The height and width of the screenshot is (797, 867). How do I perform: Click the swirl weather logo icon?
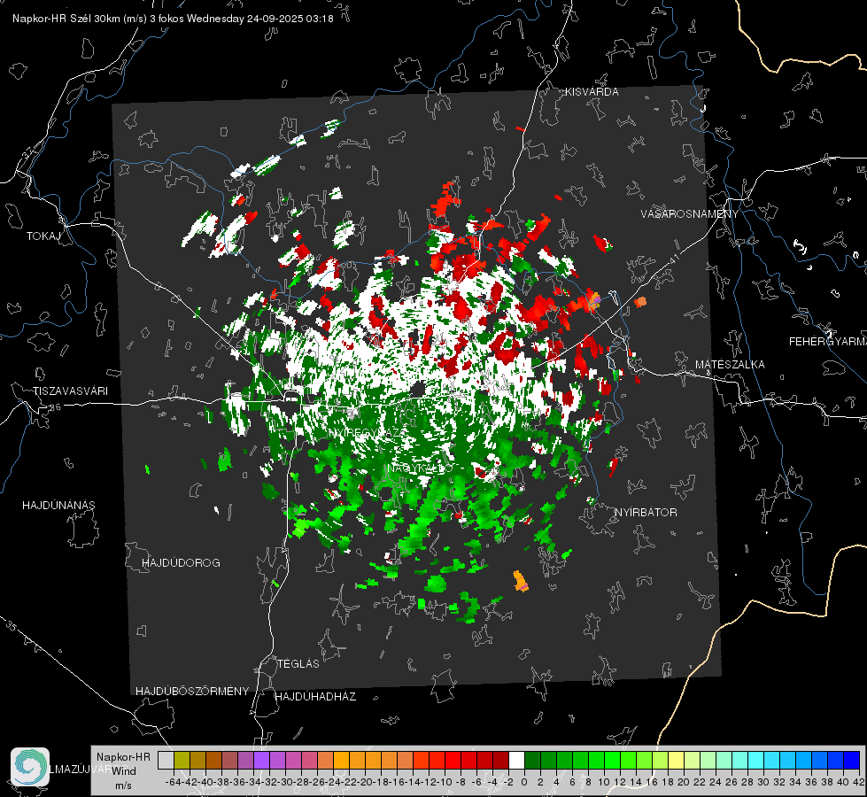[30, 767]
